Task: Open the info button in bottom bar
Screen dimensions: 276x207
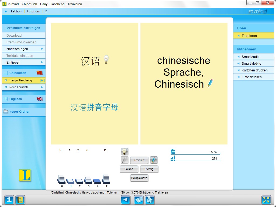Action: [9, 200]
